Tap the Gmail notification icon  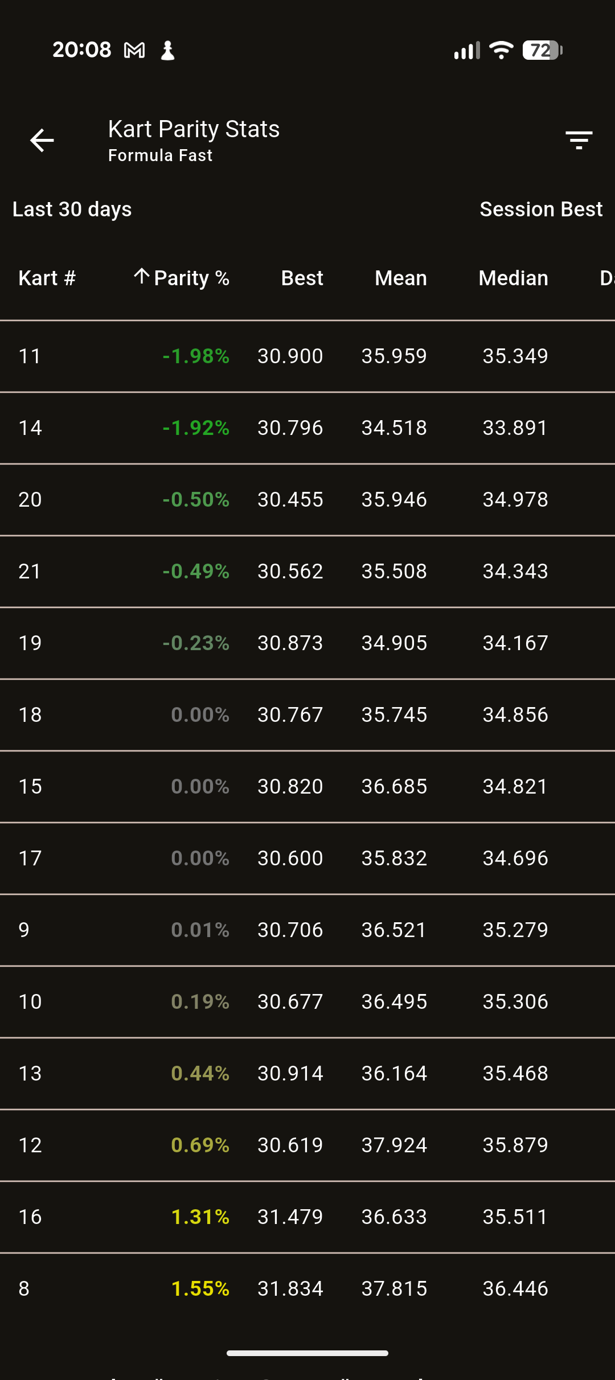(x=134, y=51)
